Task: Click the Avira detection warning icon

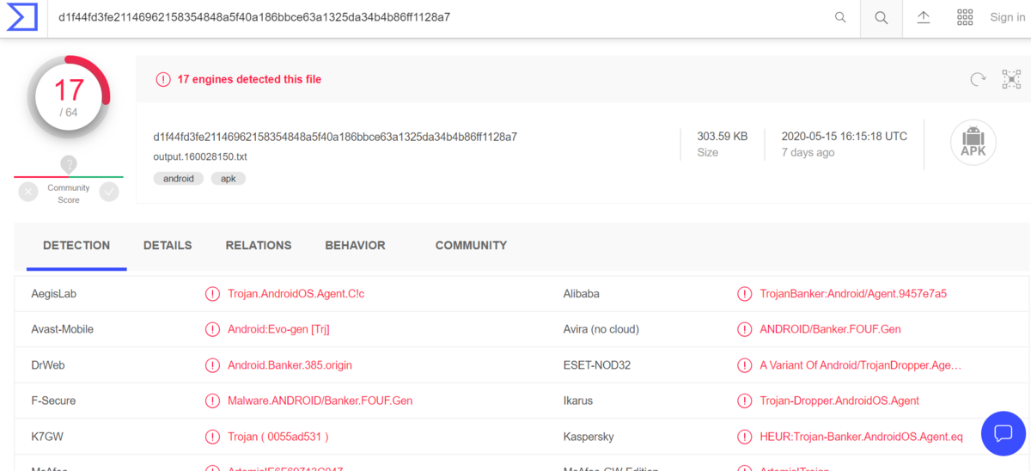Action: coord(745,329)
